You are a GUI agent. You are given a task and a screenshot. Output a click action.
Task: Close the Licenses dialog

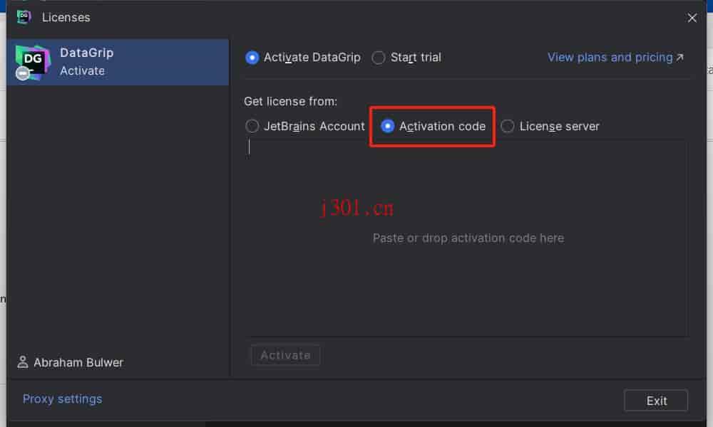coord(692,18)
